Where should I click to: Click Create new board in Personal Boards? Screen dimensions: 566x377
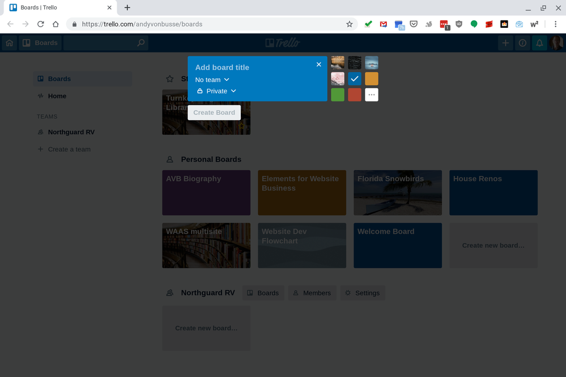click(x=493, y=245)
